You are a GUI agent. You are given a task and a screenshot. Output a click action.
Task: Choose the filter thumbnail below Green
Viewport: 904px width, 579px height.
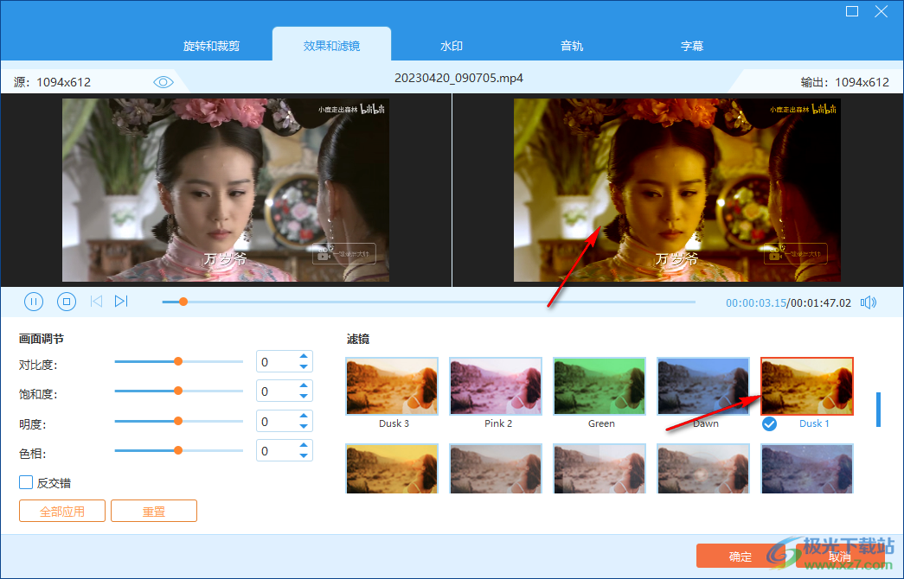[599, 468]
